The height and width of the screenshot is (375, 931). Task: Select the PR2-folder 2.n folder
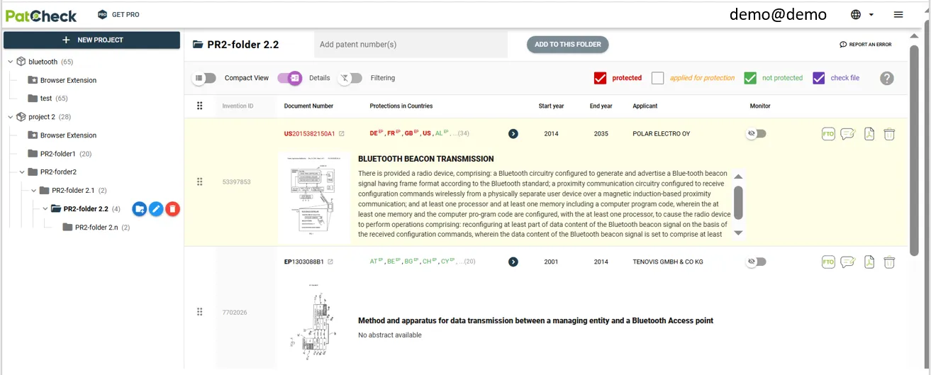[x=96, y=228]
